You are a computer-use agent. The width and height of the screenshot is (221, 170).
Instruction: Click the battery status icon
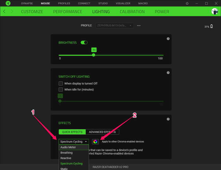coord(212,26)
